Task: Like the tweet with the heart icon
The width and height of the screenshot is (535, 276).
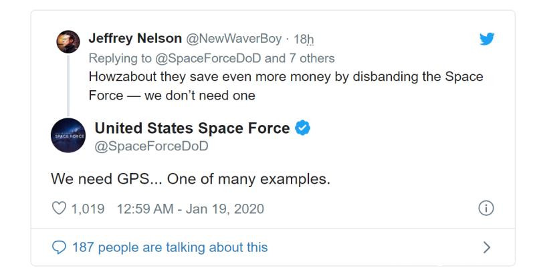Action: point(59,209)
